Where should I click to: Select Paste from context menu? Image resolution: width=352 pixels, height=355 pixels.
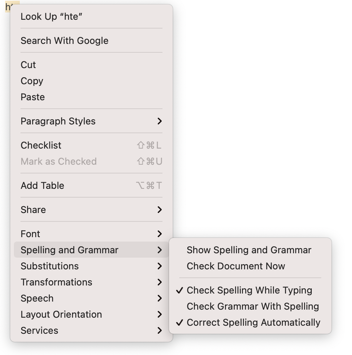coord(33,97)
